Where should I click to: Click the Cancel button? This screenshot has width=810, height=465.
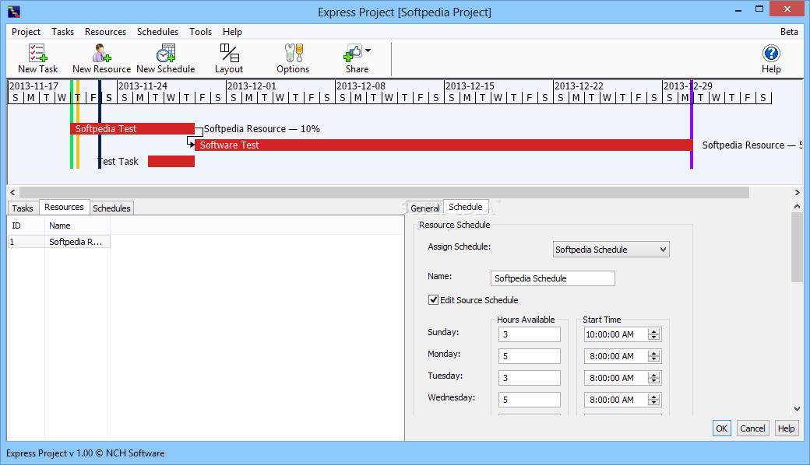click(x=752, y=428)
